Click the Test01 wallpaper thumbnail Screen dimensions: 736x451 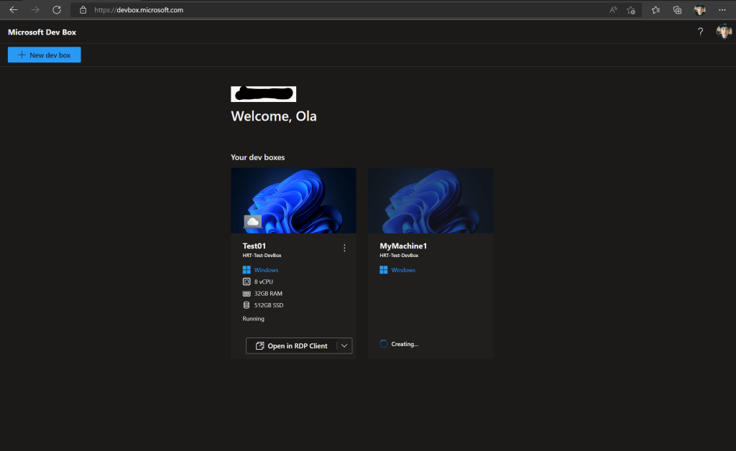293,200
